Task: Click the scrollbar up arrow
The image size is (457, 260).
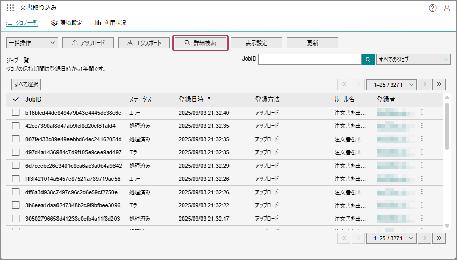Action: tap(447, 98)
